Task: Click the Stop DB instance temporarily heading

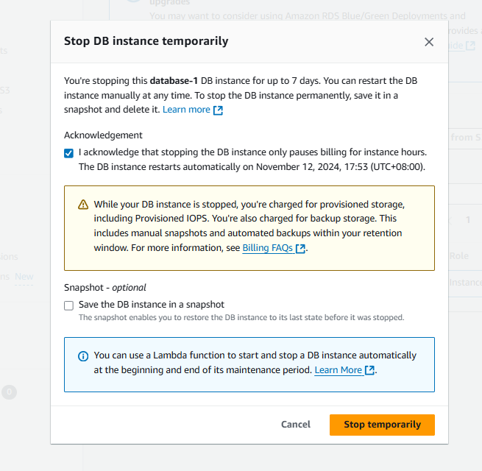Action: (x=146, y=41)
